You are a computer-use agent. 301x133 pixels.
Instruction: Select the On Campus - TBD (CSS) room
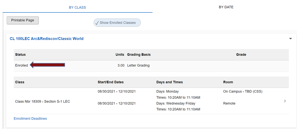pyautogui.click(x=243, y=91)
